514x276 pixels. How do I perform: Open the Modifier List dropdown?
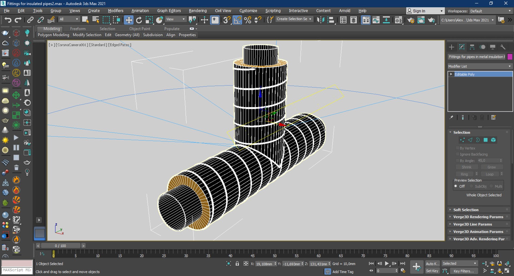point(480,66)
